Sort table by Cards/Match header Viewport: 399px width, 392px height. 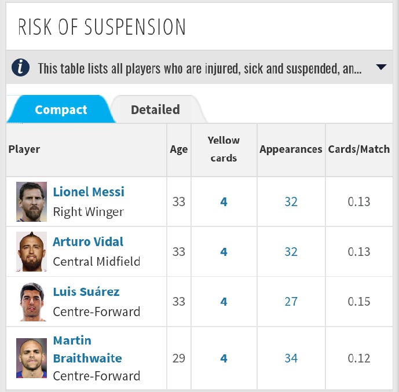359,149
